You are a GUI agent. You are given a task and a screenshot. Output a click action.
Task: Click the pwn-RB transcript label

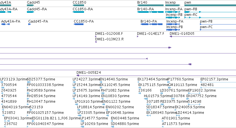click(191, 9)
